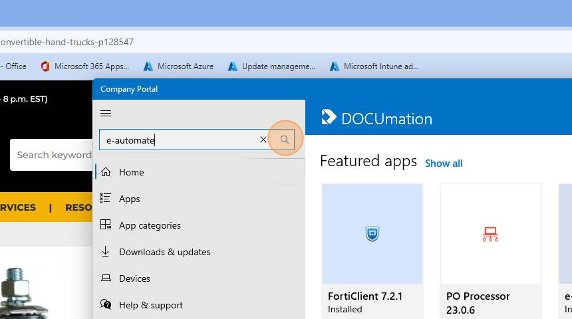
Task: Click the Devices laptop icon
Action: pos(106,278)
